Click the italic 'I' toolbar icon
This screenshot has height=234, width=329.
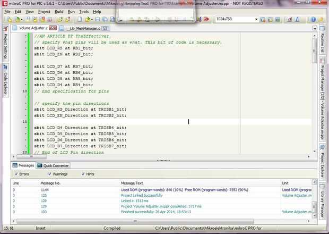click(297, 19)
